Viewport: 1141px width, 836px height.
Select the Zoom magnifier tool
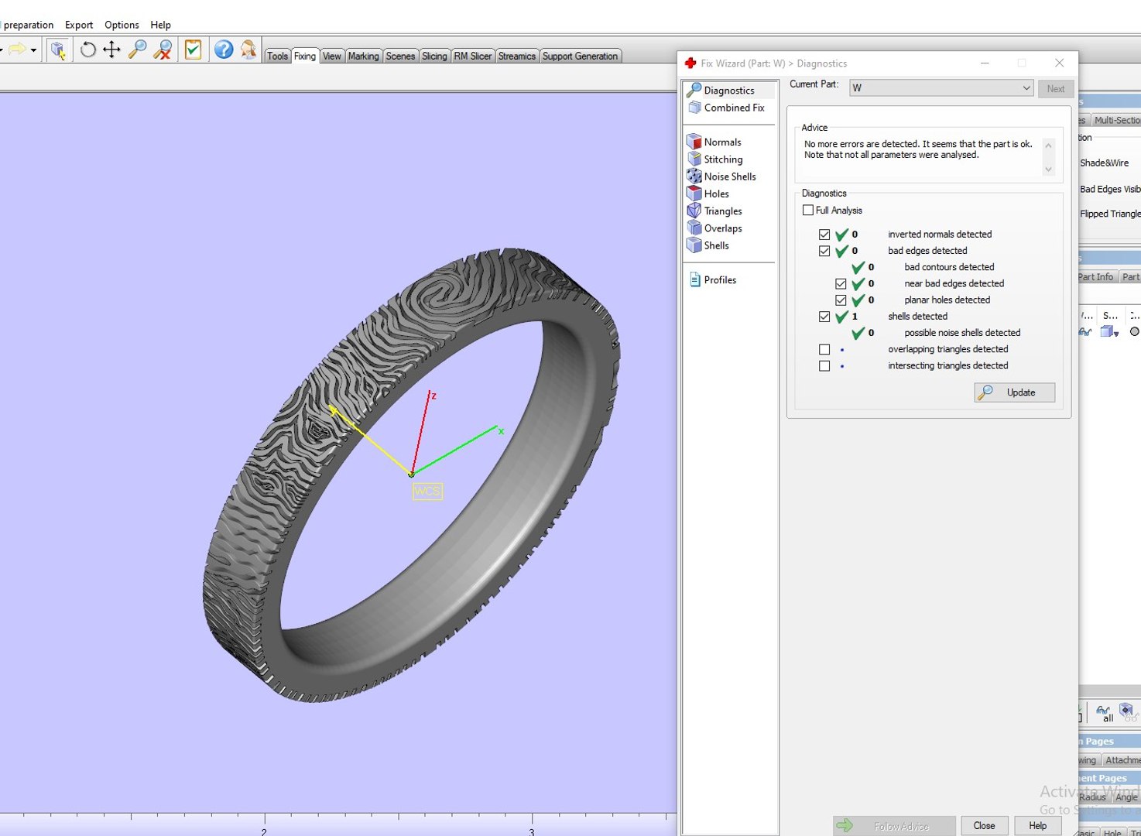tap(137, 50)
